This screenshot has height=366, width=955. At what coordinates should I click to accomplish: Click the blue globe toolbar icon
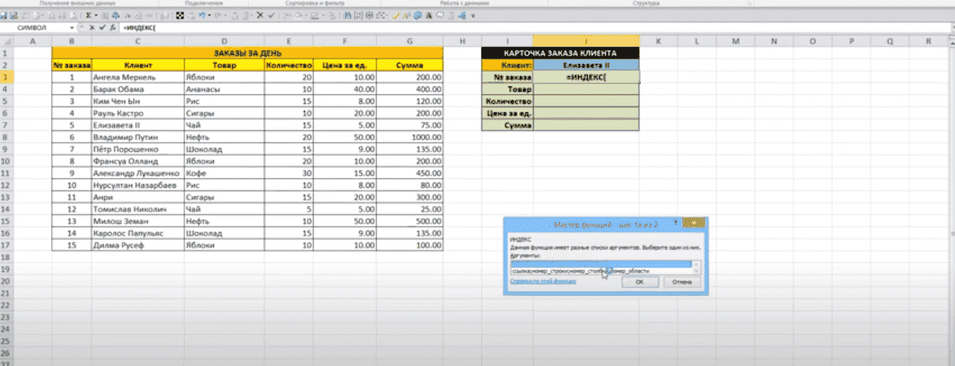click(x=417, y=15)
